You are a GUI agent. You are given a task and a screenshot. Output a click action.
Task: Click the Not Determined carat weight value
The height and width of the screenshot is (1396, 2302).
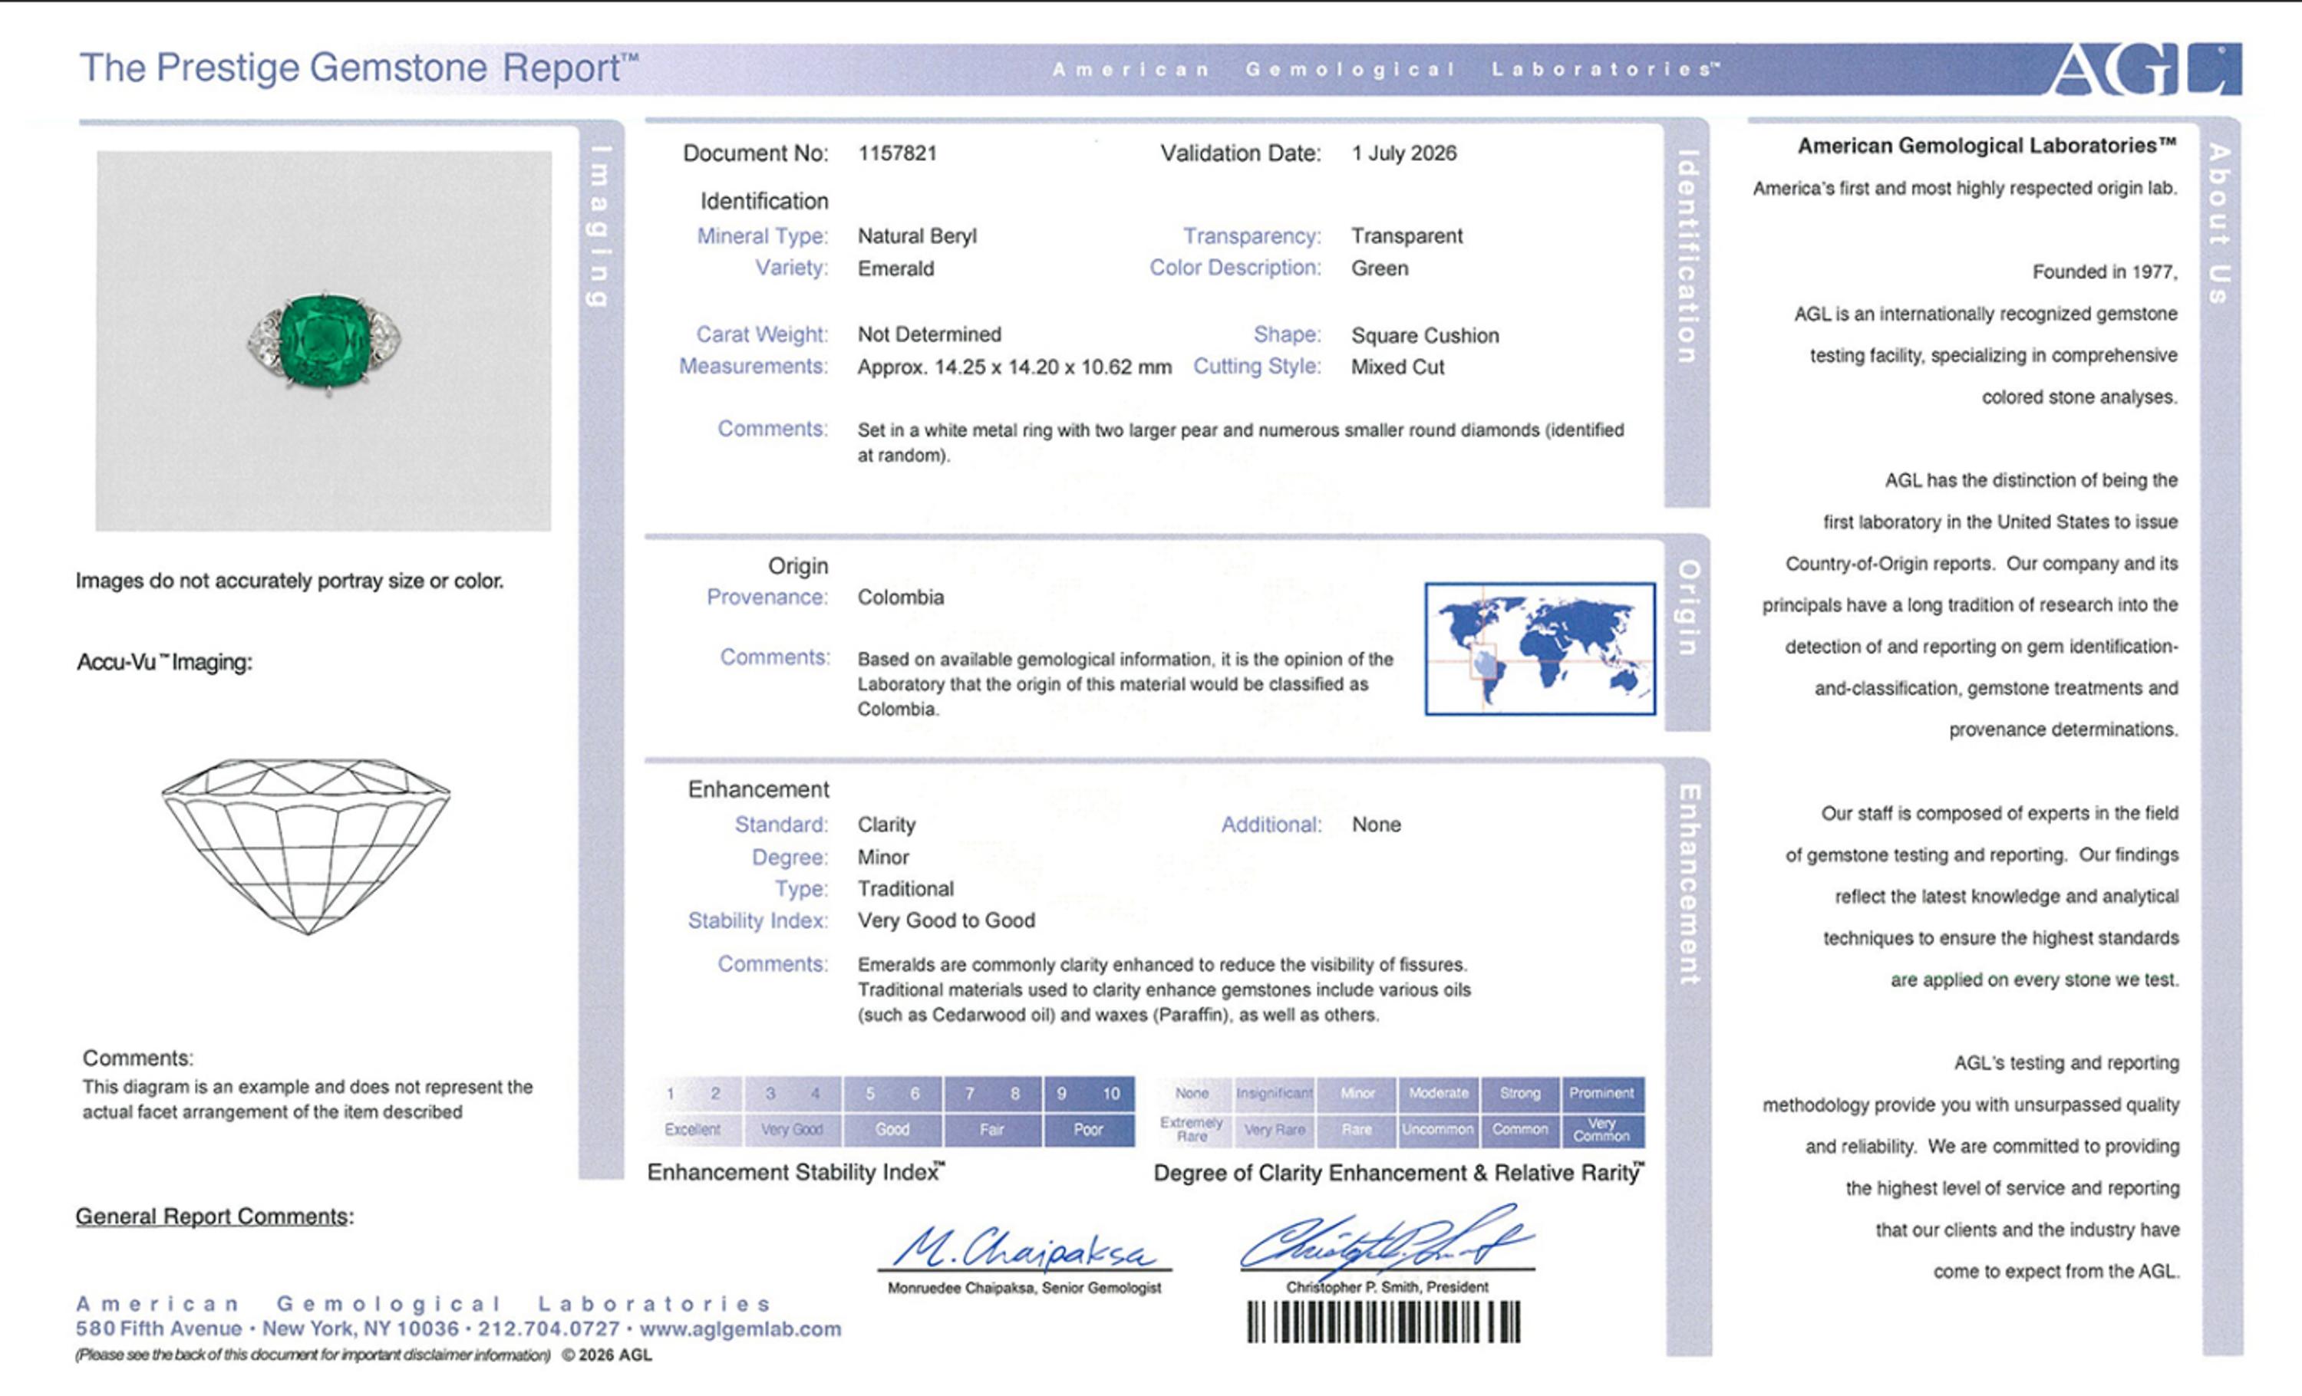928,334
